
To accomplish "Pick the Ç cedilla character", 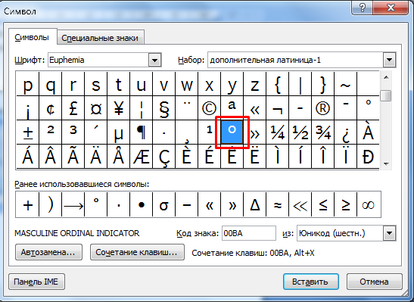I will coord(163,156).
